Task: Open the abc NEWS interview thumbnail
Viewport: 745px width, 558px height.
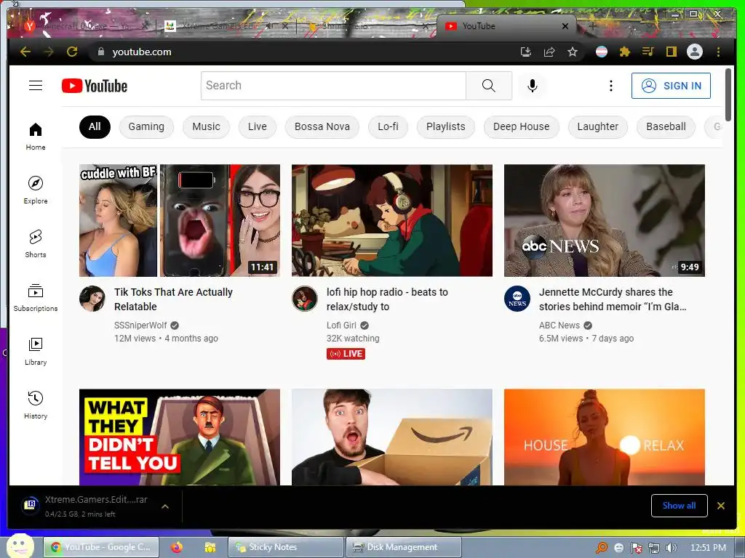Action: tap(605, 220)
